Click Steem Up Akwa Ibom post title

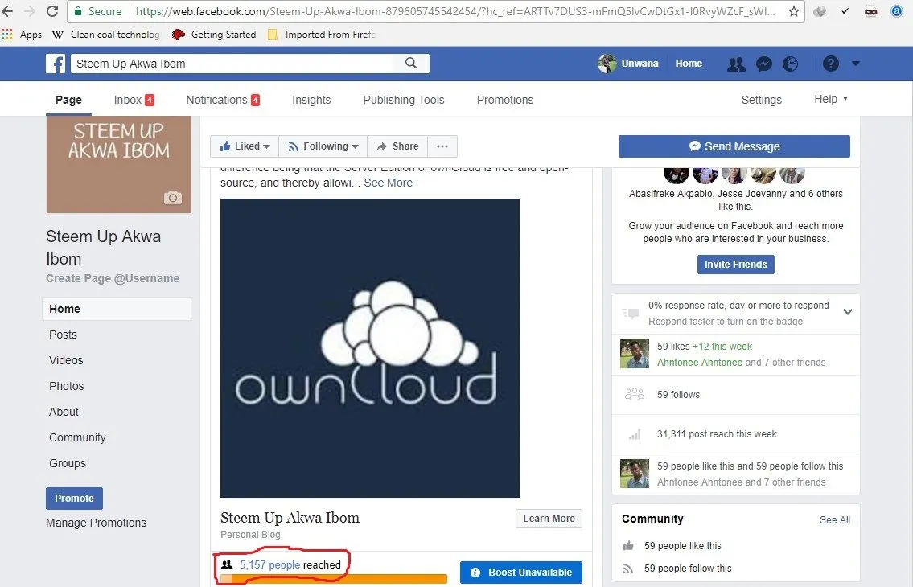point(290,518)
